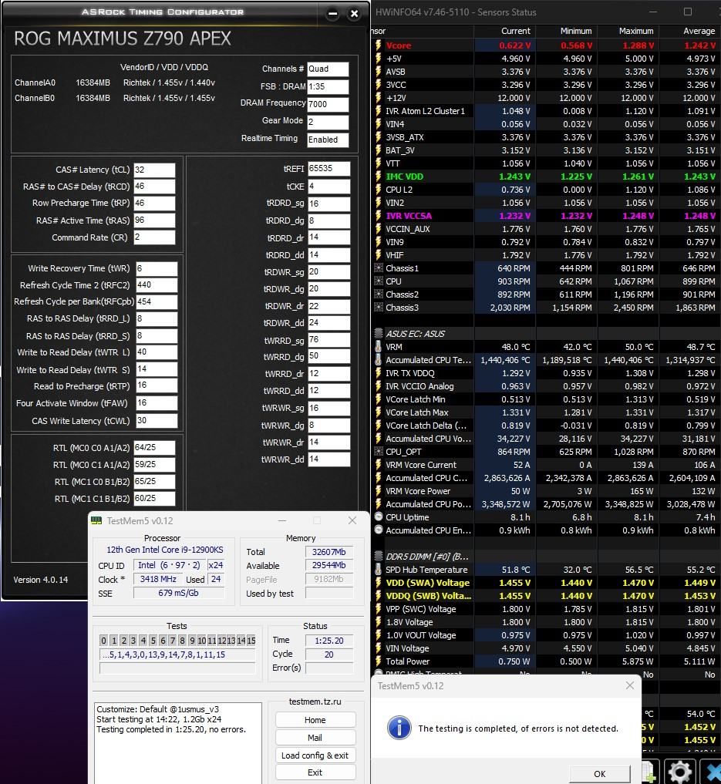Click the TestMem5 title bar app icon
This screenshot has width=721, height=784.
96,520
